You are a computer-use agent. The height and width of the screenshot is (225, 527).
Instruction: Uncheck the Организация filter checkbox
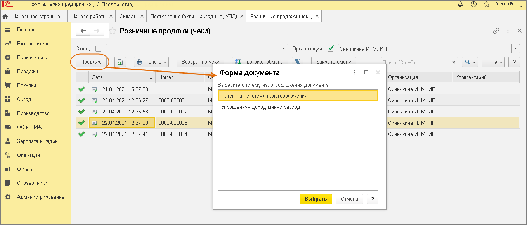331,49
